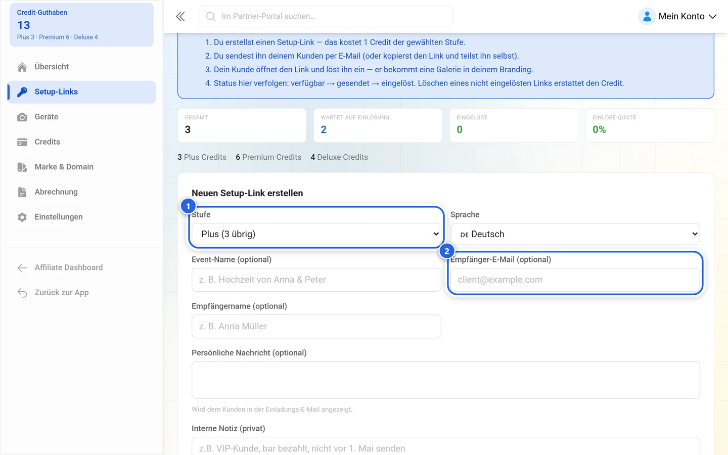Click the Wartet auf Einlösung card
The height and width of the screenshot is (455, 728).
(378, 125)
